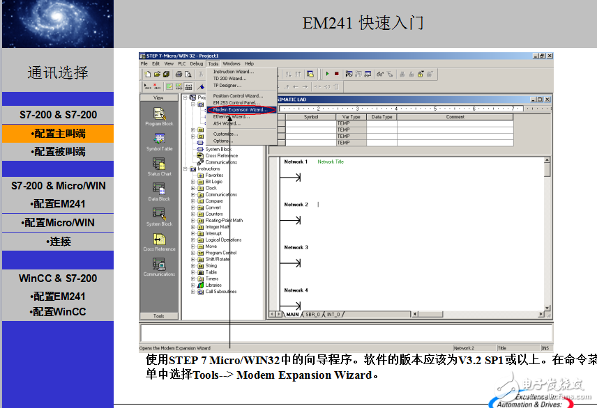Open Symbol Table in View bar
This screenshot has width=597, height=408.
pos(159,142)
